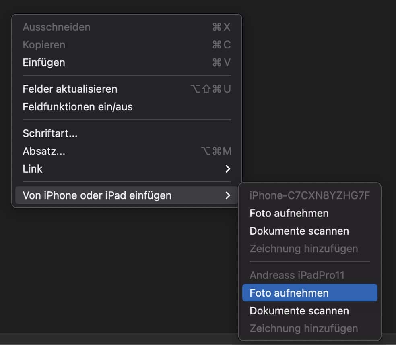The height and width of the screenshot is (345, 396).
Task: Click Einfügen to paste
Action: click(44, 62)
